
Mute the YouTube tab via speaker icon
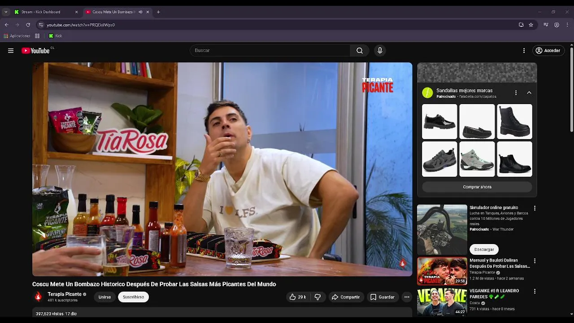click(x=140, y=12)
